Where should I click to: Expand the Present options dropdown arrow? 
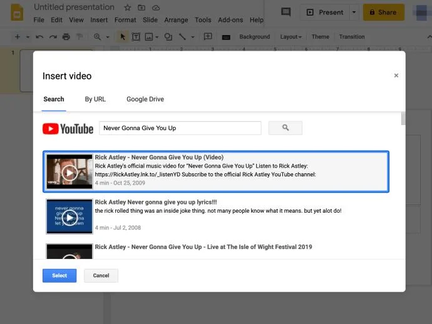354,12
